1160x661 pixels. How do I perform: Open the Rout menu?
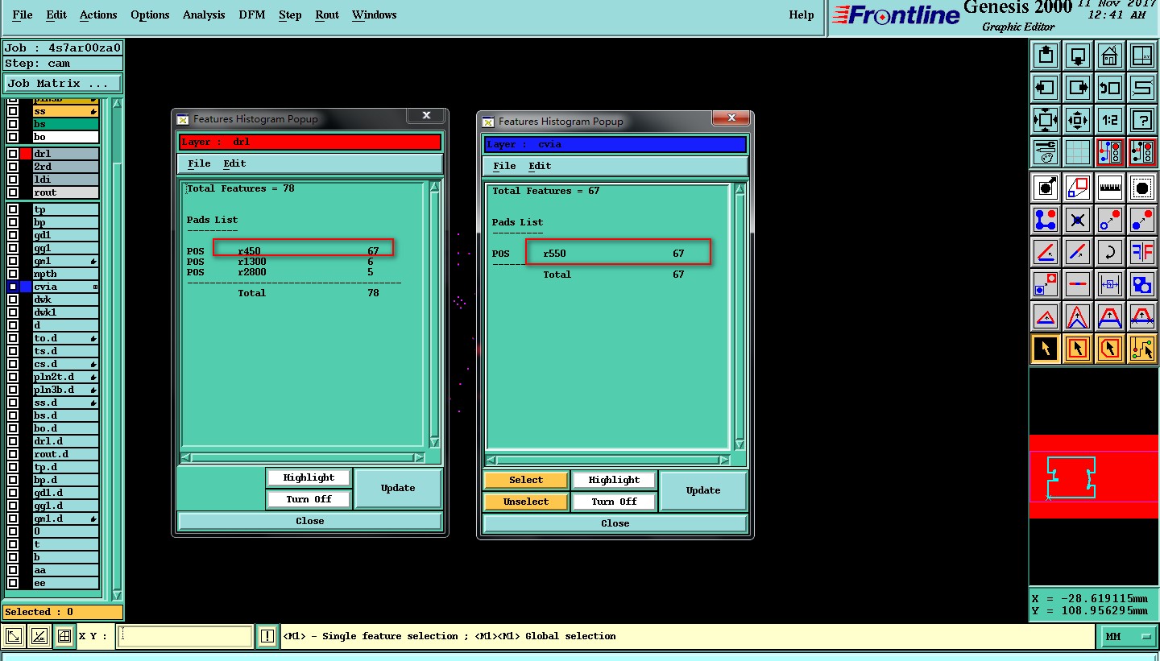(327, 14)
